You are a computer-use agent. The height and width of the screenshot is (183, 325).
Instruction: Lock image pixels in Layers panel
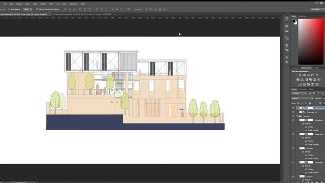point(302,103)
